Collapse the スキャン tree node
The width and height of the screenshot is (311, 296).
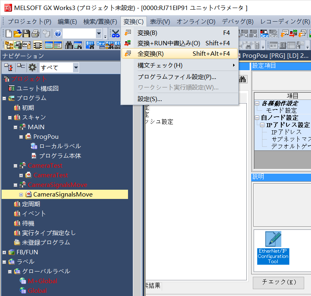point(10,118)
